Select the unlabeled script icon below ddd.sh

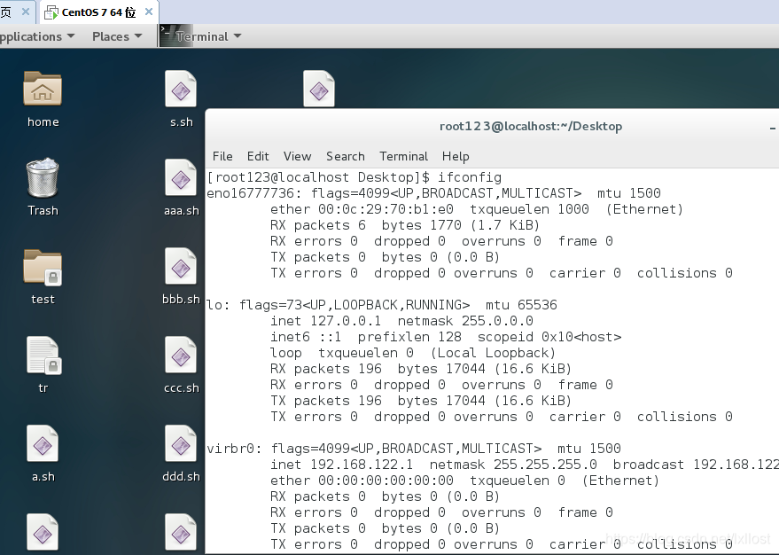pyautogui.click(x=181, y=533)
